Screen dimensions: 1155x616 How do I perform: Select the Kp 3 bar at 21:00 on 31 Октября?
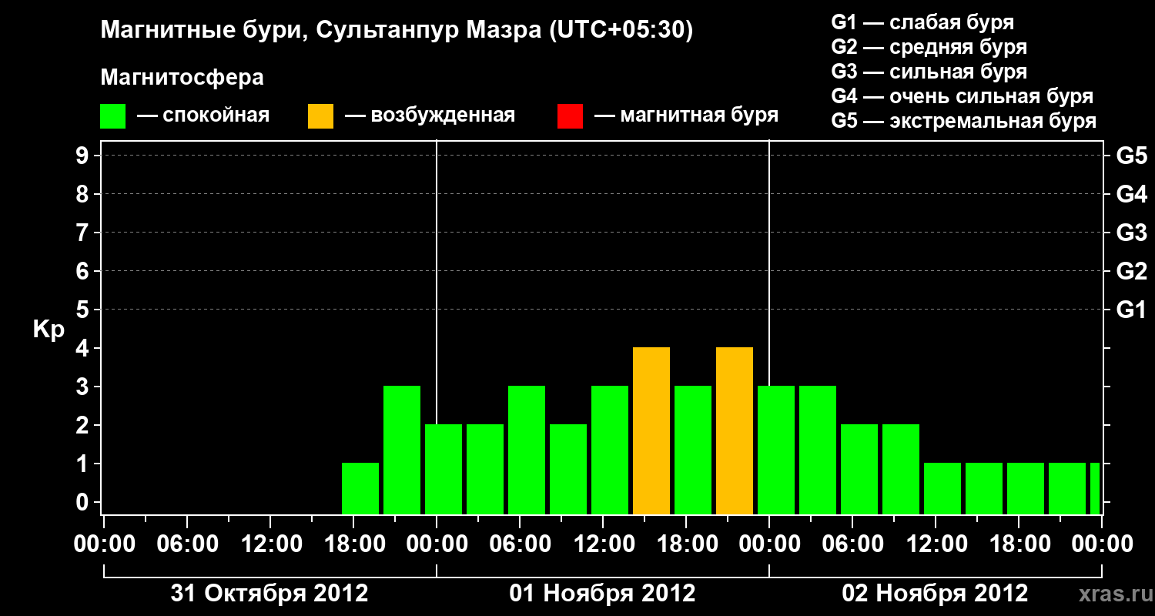[x=402, y=450]
